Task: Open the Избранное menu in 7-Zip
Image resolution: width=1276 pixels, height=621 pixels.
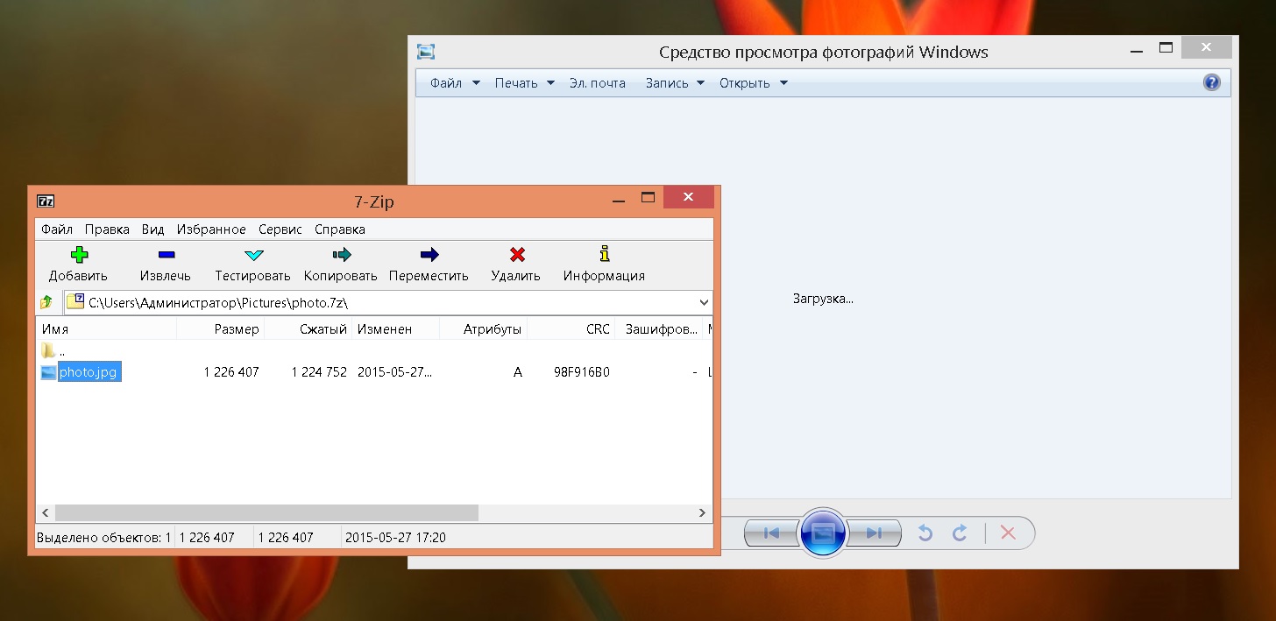Action: click(x=211, y=229)
